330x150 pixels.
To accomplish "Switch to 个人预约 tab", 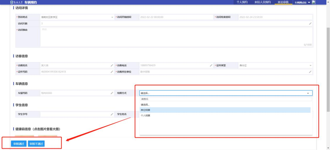I will tap(242, 2).
